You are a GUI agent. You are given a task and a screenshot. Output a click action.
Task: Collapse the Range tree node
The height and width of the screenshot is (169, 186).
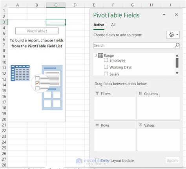click(96, 56)
